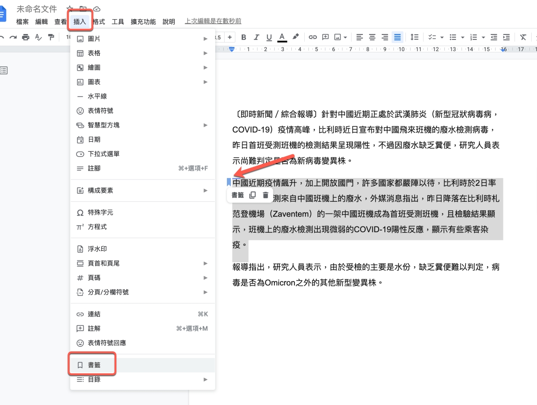
Task: Select 特殊字元 menu entry
Action: click(143, 213)
